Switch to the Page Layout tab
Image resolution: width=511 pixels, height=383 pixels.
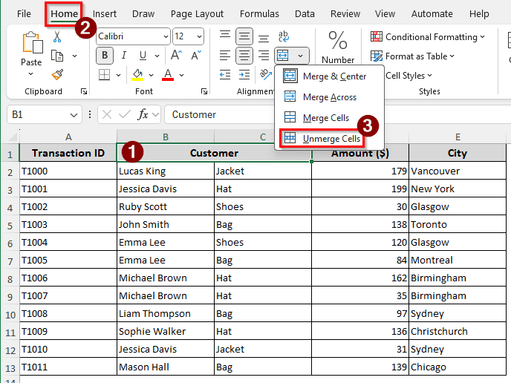[197, 13]
